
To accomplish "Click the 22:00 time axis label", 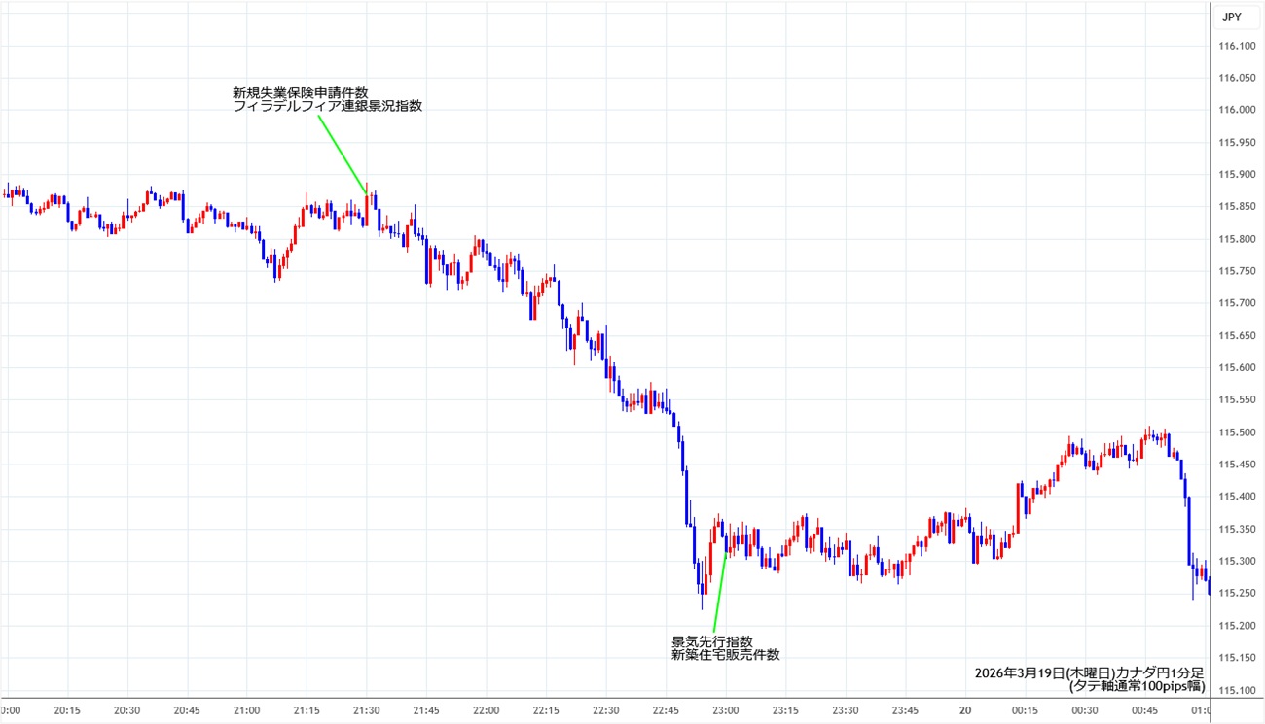I will 486,710.
